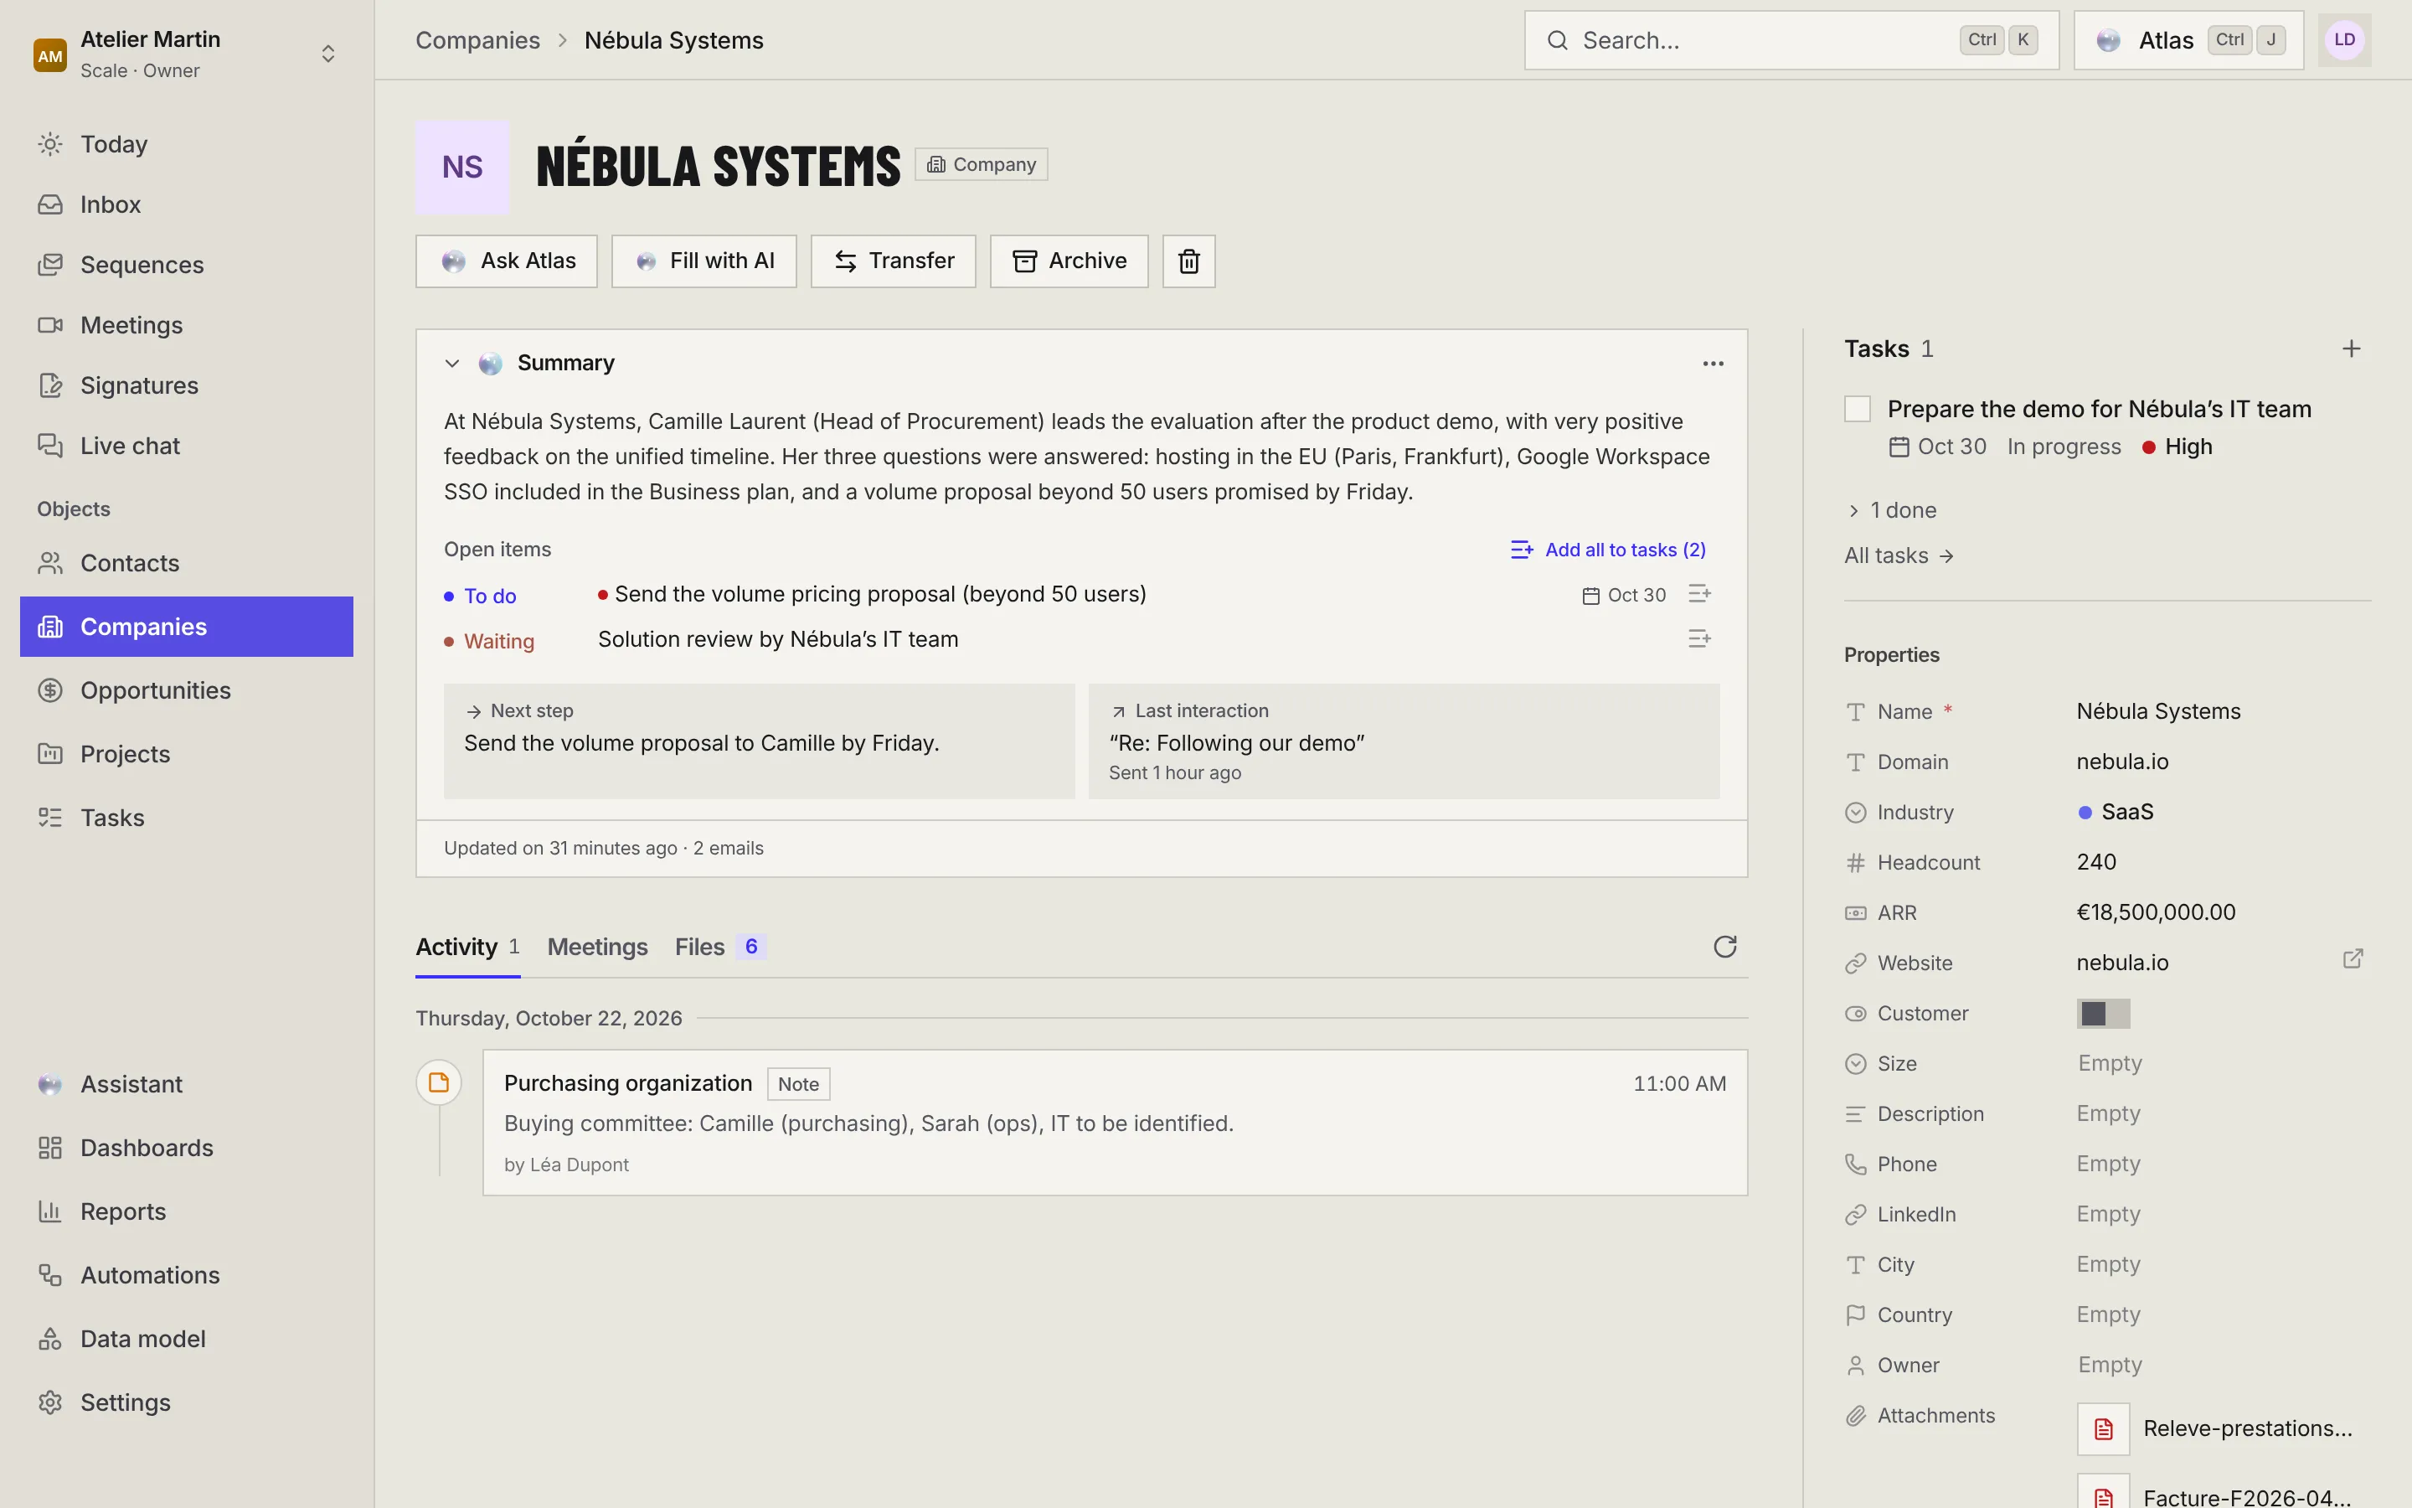Screen dimensions: 2412x1508
Task: Toggle the Customer property switch
Action: (x=2103, y=1014)
